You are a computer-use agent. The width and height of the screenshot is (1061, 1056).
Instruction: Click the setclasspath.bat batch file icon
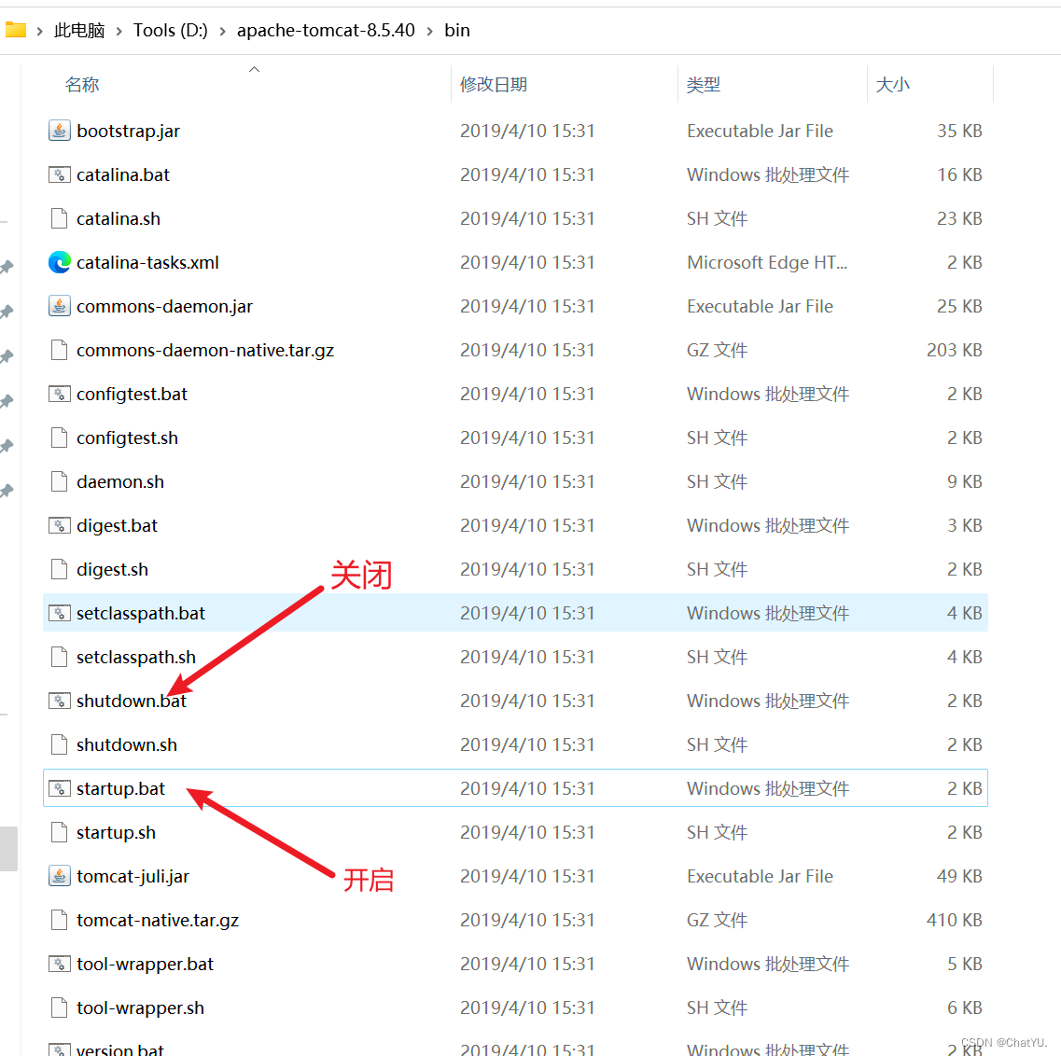pyautogui.click(x=60, y=613)
